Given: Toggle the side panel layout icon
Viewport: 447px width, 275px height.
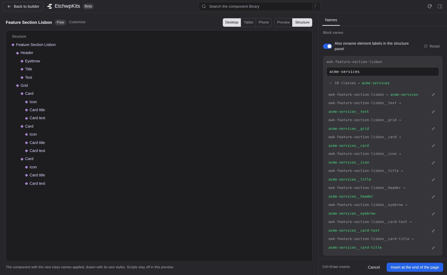Looking at the screenshot, I should pyautogui.click(x=440, y=6).
